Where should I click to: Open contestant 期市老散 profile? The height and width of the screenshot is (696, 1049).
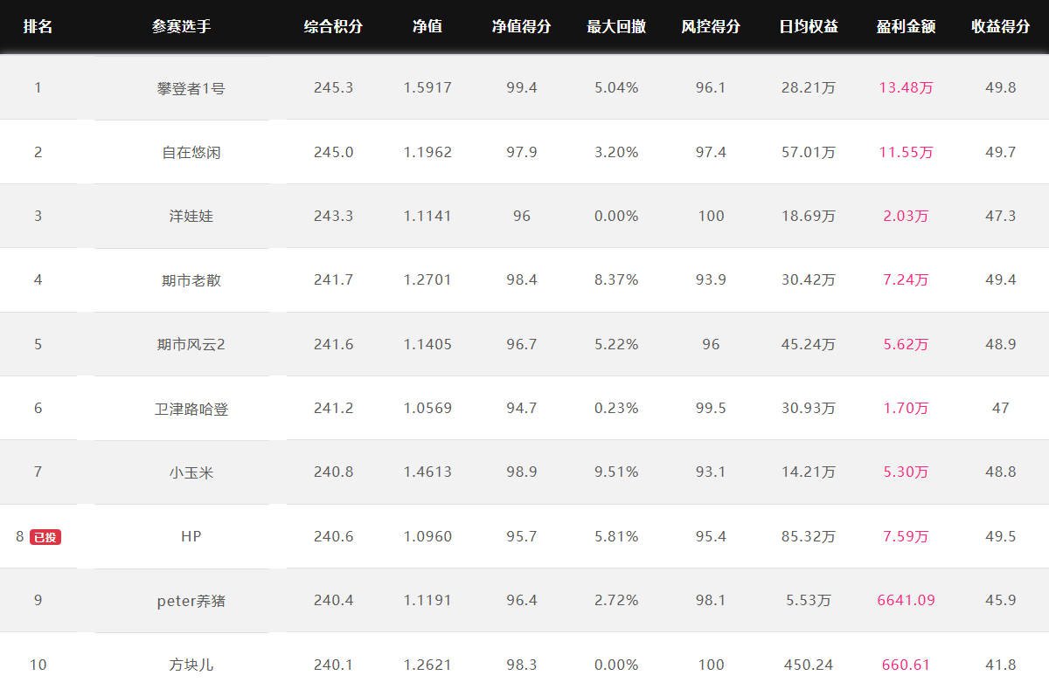pos(191,280)
